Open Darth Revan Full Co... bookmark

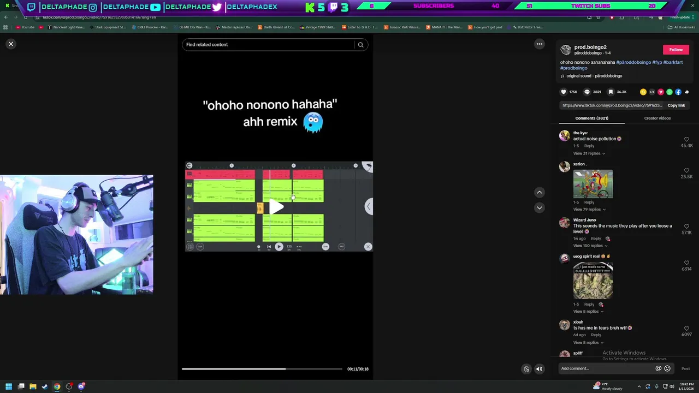pos(276,27)
